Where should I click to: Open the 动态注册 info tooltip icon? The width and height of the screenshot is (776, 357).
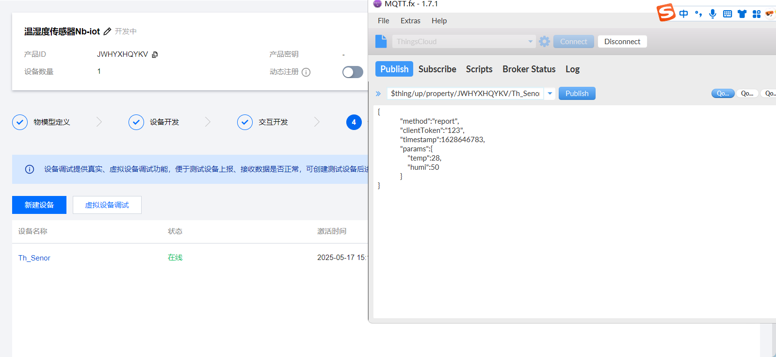(306, 72)
